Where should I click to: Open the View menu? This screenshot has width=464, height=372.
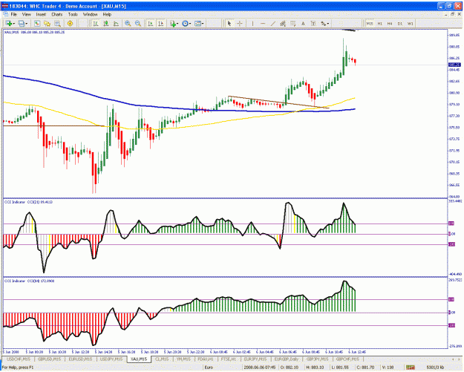click(x=26, y=14)
